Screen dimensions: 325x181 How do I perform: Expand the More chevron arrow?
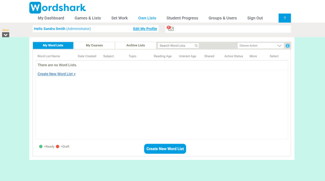point(6,35)
